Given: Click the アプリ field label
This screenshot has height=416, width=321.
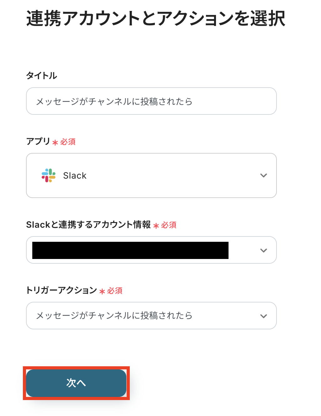Looking at the screenshot, I should (38, 141).
